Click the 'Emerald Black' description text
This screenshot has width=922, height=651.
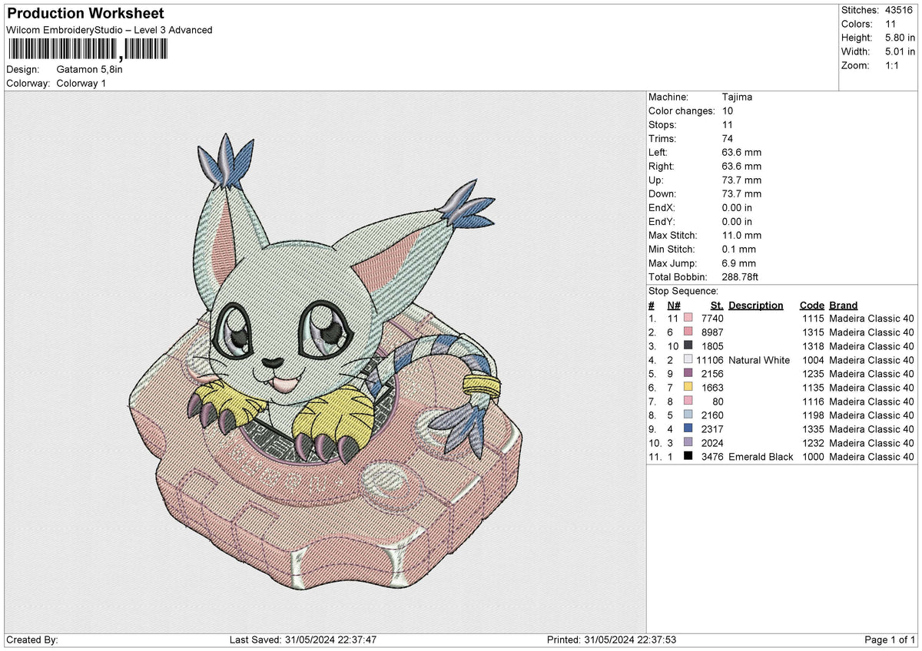coord(761,457)
